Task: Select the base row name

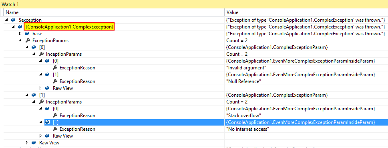Action: 37,33
